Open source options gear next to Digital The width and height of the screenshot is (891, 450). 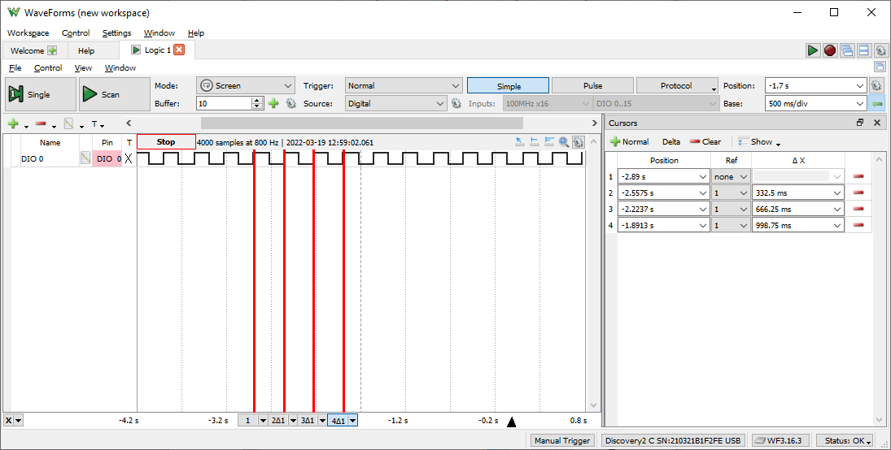click(x=456, y=103)
